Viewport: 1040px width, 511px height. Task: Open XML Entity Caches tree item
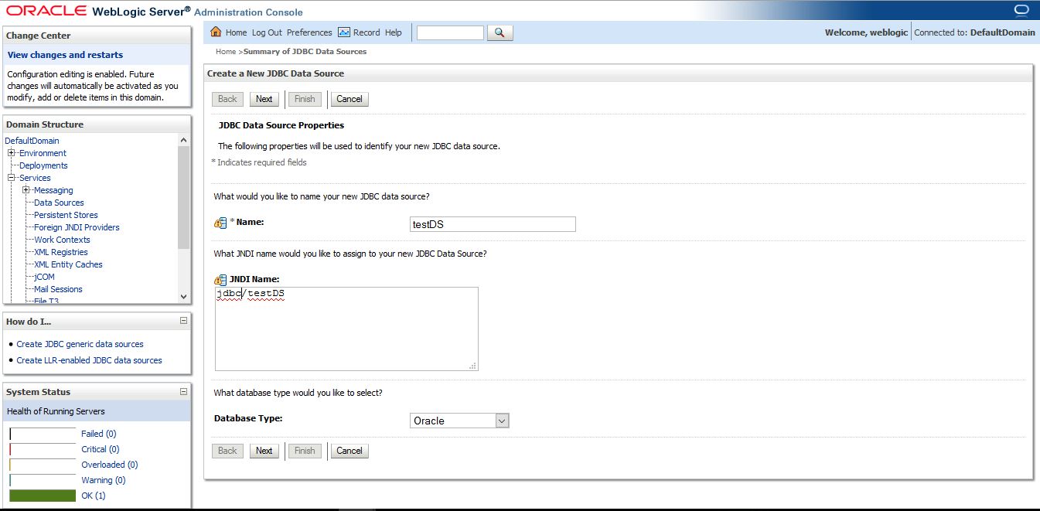68,264
